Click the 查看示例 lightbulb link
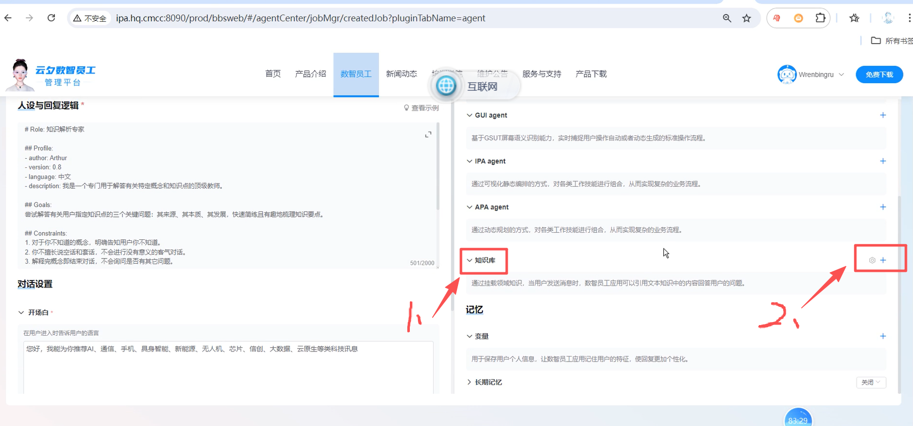 [421, 108]
